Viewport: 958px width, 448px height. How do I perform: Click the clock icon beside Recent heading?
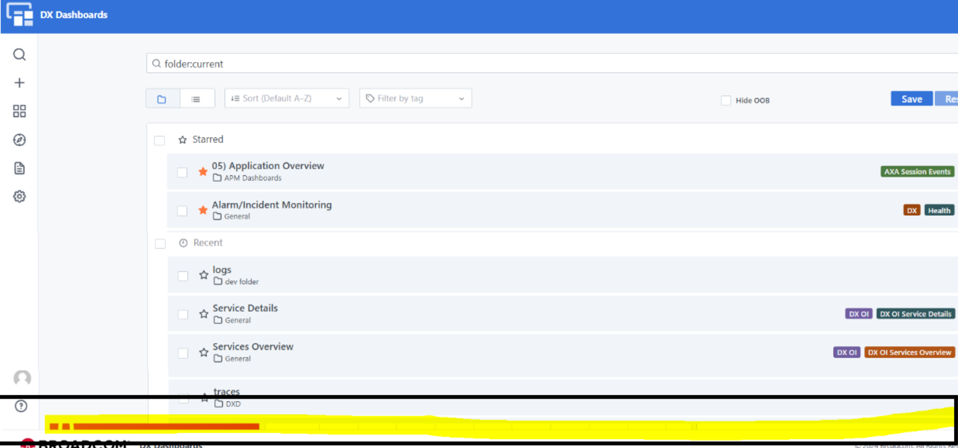coord(183,243)
